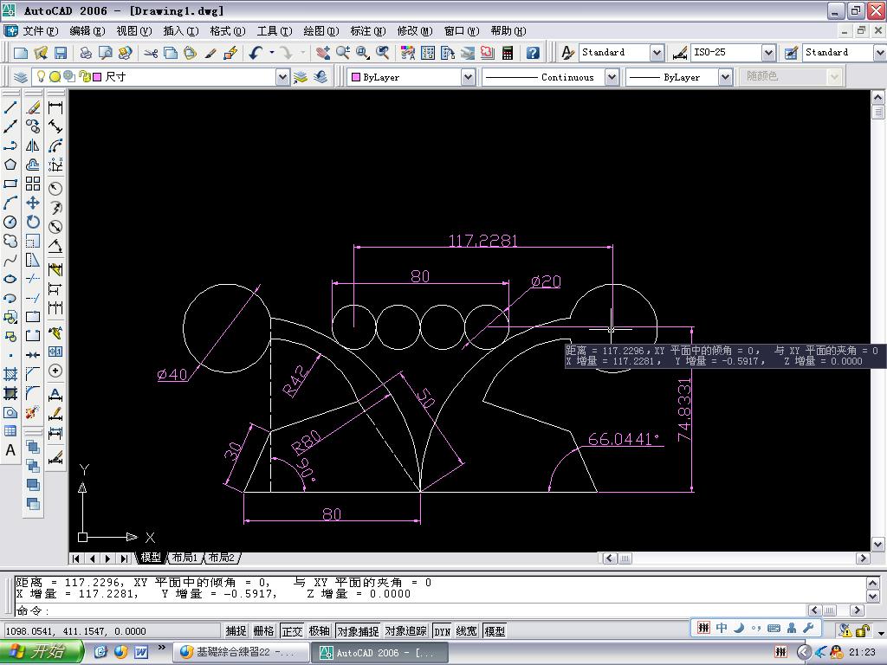Expand the Continuous linetype dropdown
887x665 pixels.
pyautogui.click(x=612, y=77)
